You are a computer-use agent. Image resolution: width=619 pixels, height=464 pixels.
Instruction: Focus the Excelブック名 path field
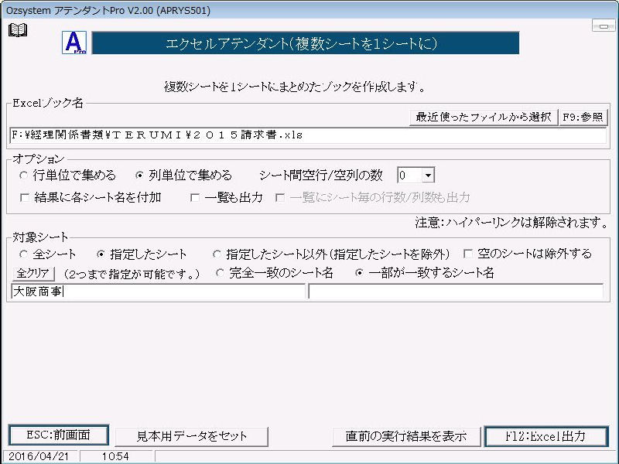[308, 135]
